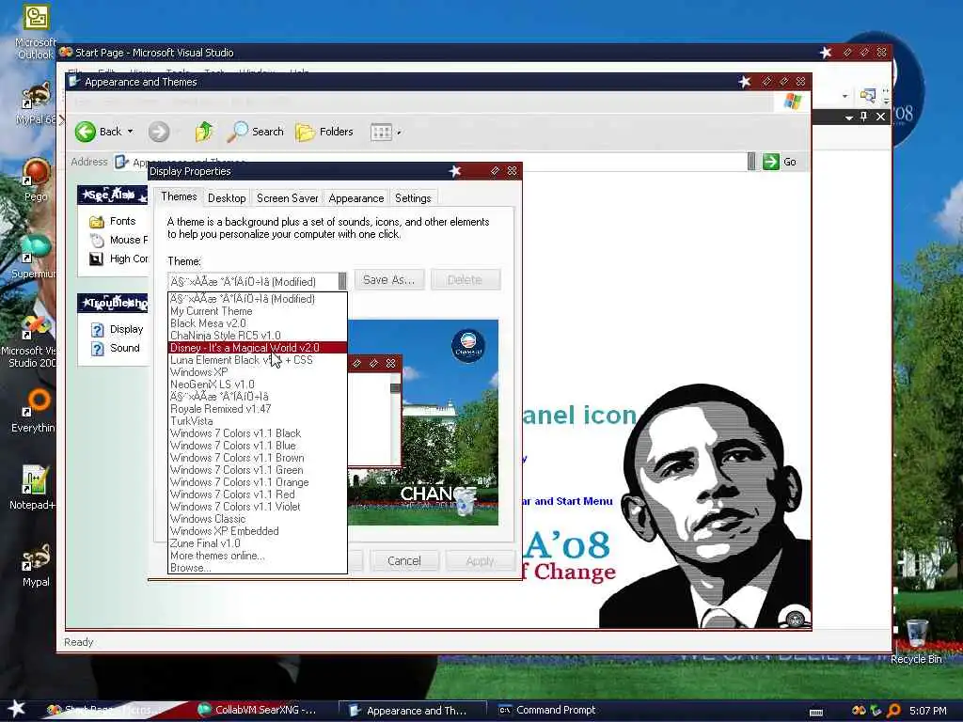
Task: Collapse the Theme combo box arrow
Action: (x=342, y=281)
